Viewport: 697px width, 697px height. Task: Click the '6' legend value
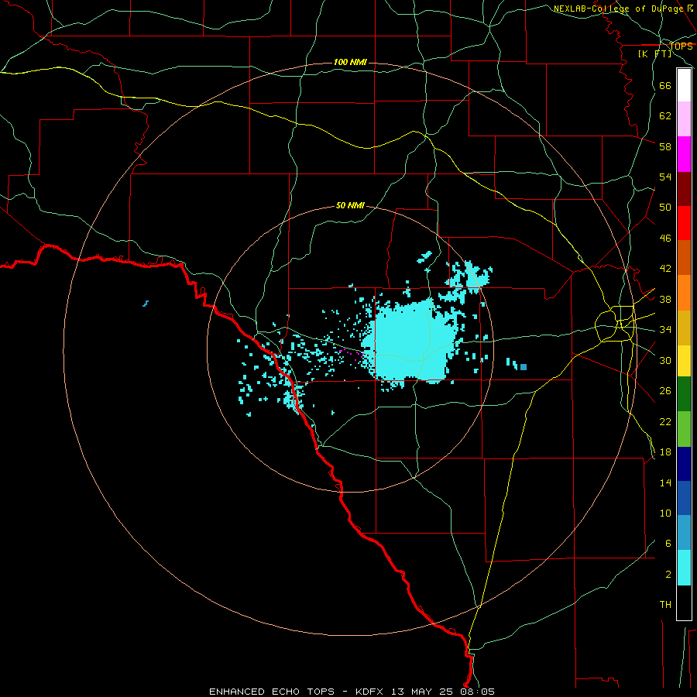(668, 544)
